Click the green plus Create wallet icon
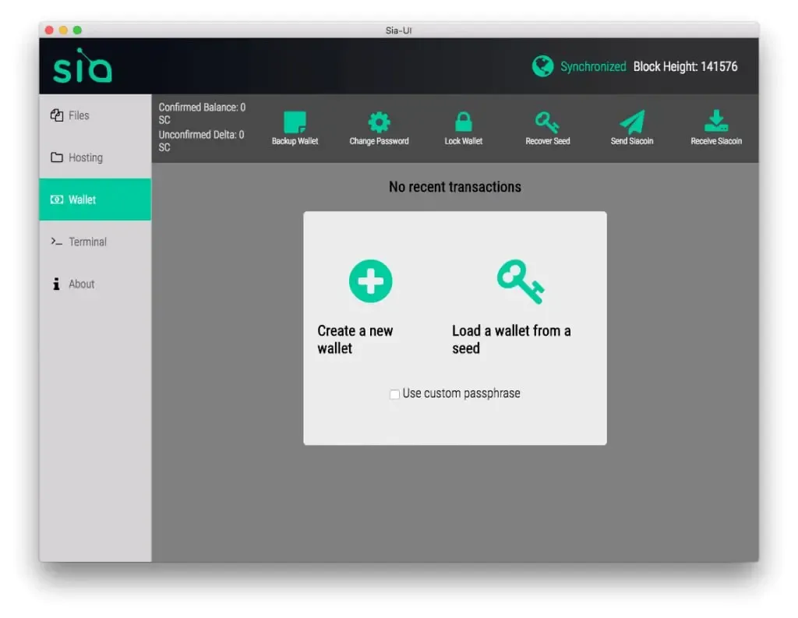Screen dimensions: 798x618 (370, 281)
